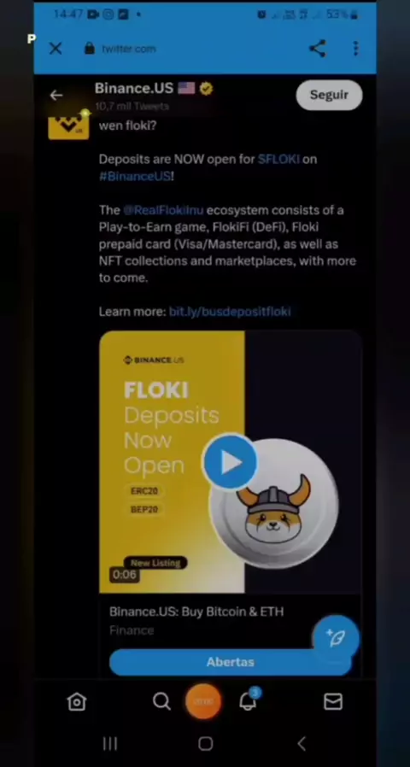Tap the orange recording timer button

(x=203, y=701)
